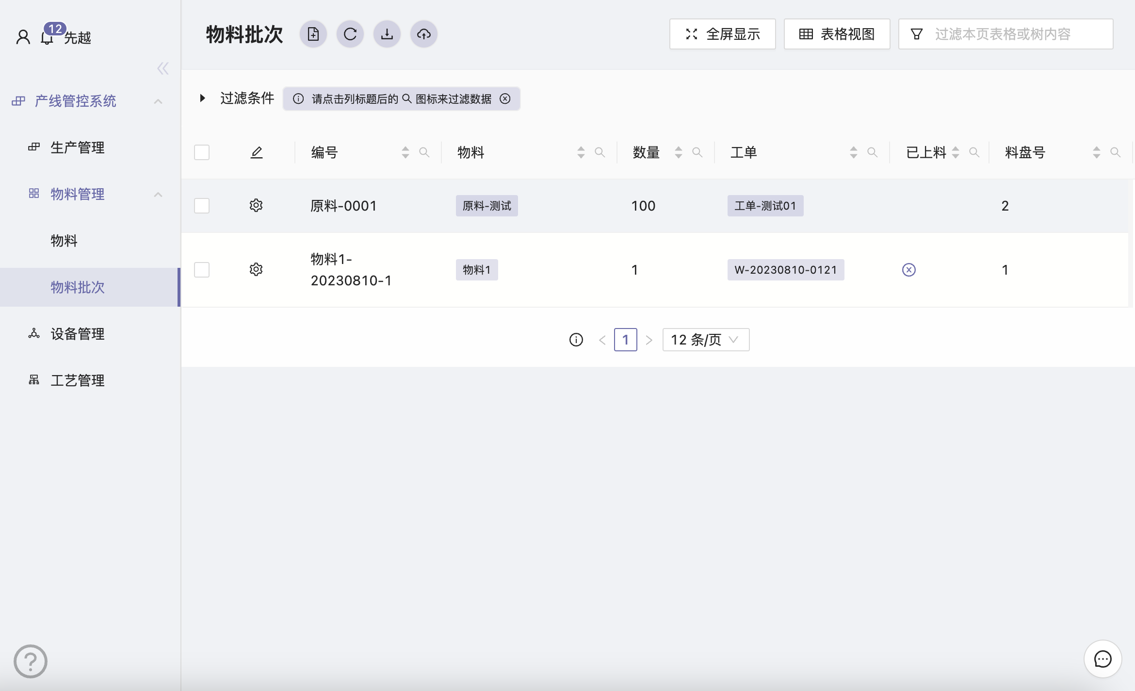Check the 物料1-20230810-1 row checkbox

(x=202, y=270)
